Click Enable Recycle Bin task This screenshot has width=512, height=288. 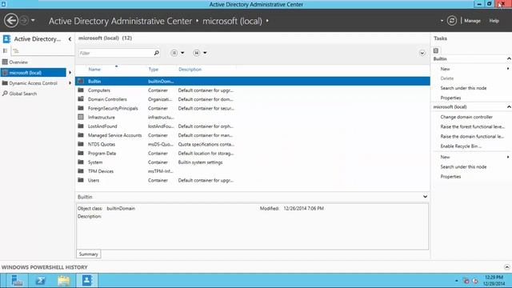[x=461, y=146]
